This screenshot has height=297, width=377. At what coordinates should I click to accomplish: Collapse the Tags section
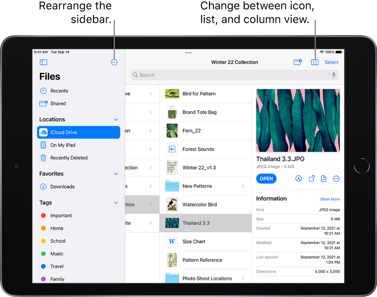[x=116, y=203]
